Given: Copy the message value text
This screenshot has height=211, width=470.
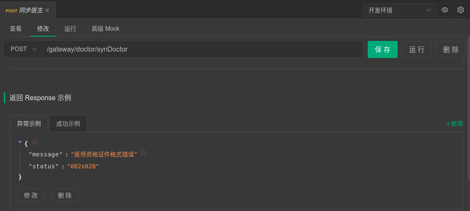Looking at the screenshot, I should 143,153.
